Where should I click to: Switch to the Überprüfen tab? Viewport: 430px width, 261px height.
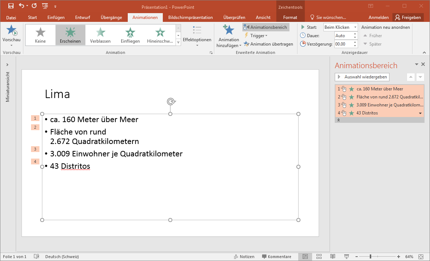234,17
